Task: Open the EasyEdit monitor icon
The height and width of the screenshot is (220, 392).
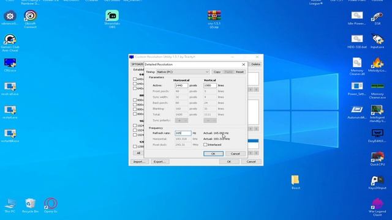Action: pyautogui.click(x=377, y=133)
